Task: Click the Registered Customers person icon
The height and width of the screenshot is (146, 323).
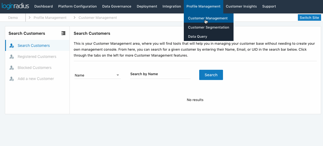Action: click(x=12, y=57)
